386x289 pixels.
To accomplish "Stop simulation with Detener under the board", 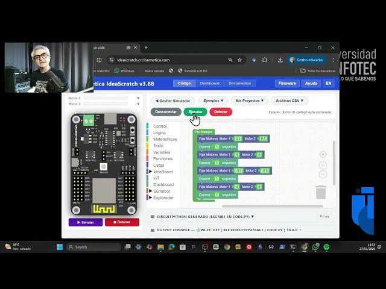I will click(x=122, y=222).
